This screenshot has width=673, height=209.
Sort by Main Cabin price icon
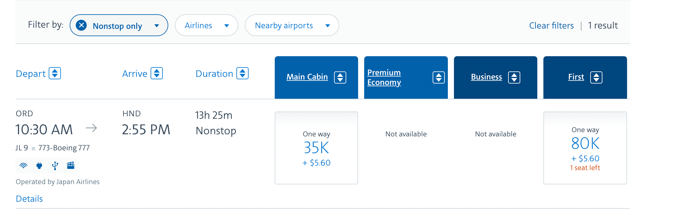[x=340, y=77]
